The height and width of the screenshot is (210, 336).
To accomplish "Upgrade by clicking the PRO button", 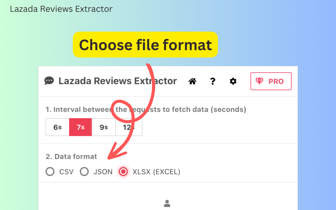I will 271,81.
